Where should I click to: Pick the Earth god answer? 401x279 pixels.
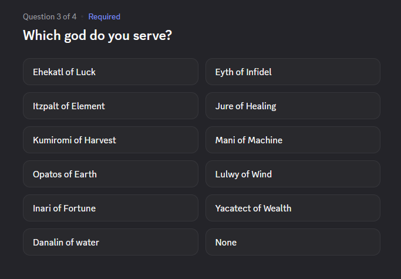point(110,174)
